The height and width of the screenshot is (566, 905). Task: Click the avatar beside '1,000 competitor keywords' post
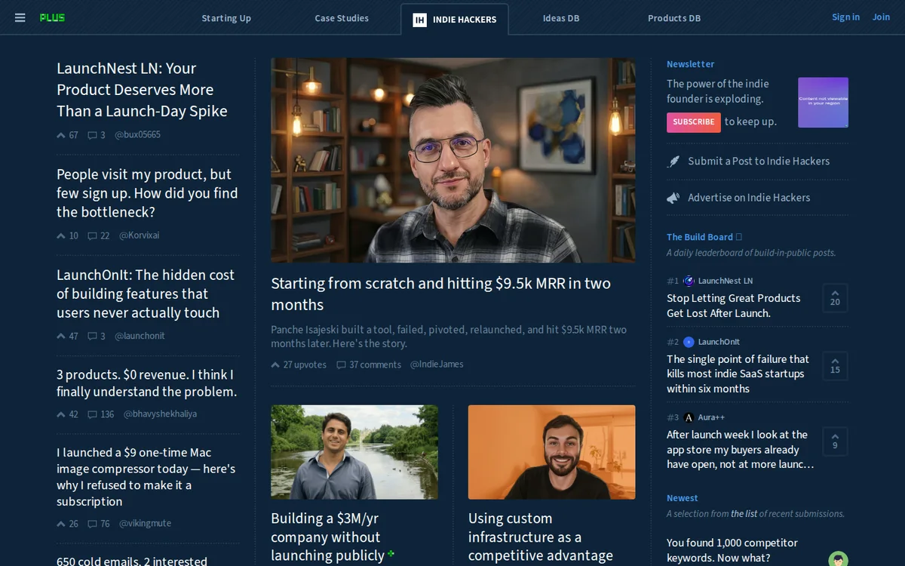(x=838, y=559)
